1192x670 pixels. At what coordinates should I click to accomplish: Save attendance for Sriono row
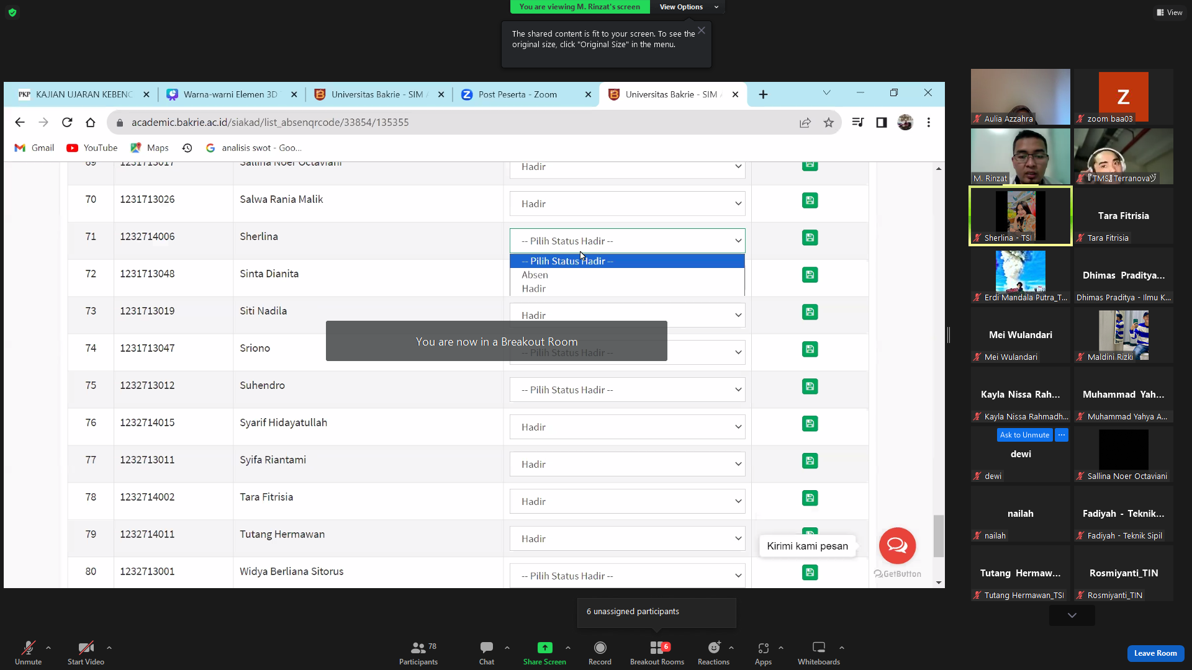(810, 349)
